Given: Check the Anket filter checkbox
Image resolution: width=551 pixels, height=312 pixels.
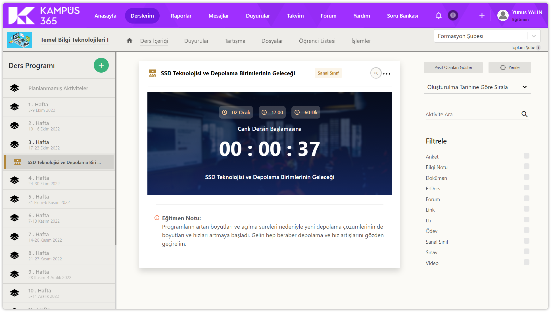Looking at the screenshot, I should [x=526, y=156].
